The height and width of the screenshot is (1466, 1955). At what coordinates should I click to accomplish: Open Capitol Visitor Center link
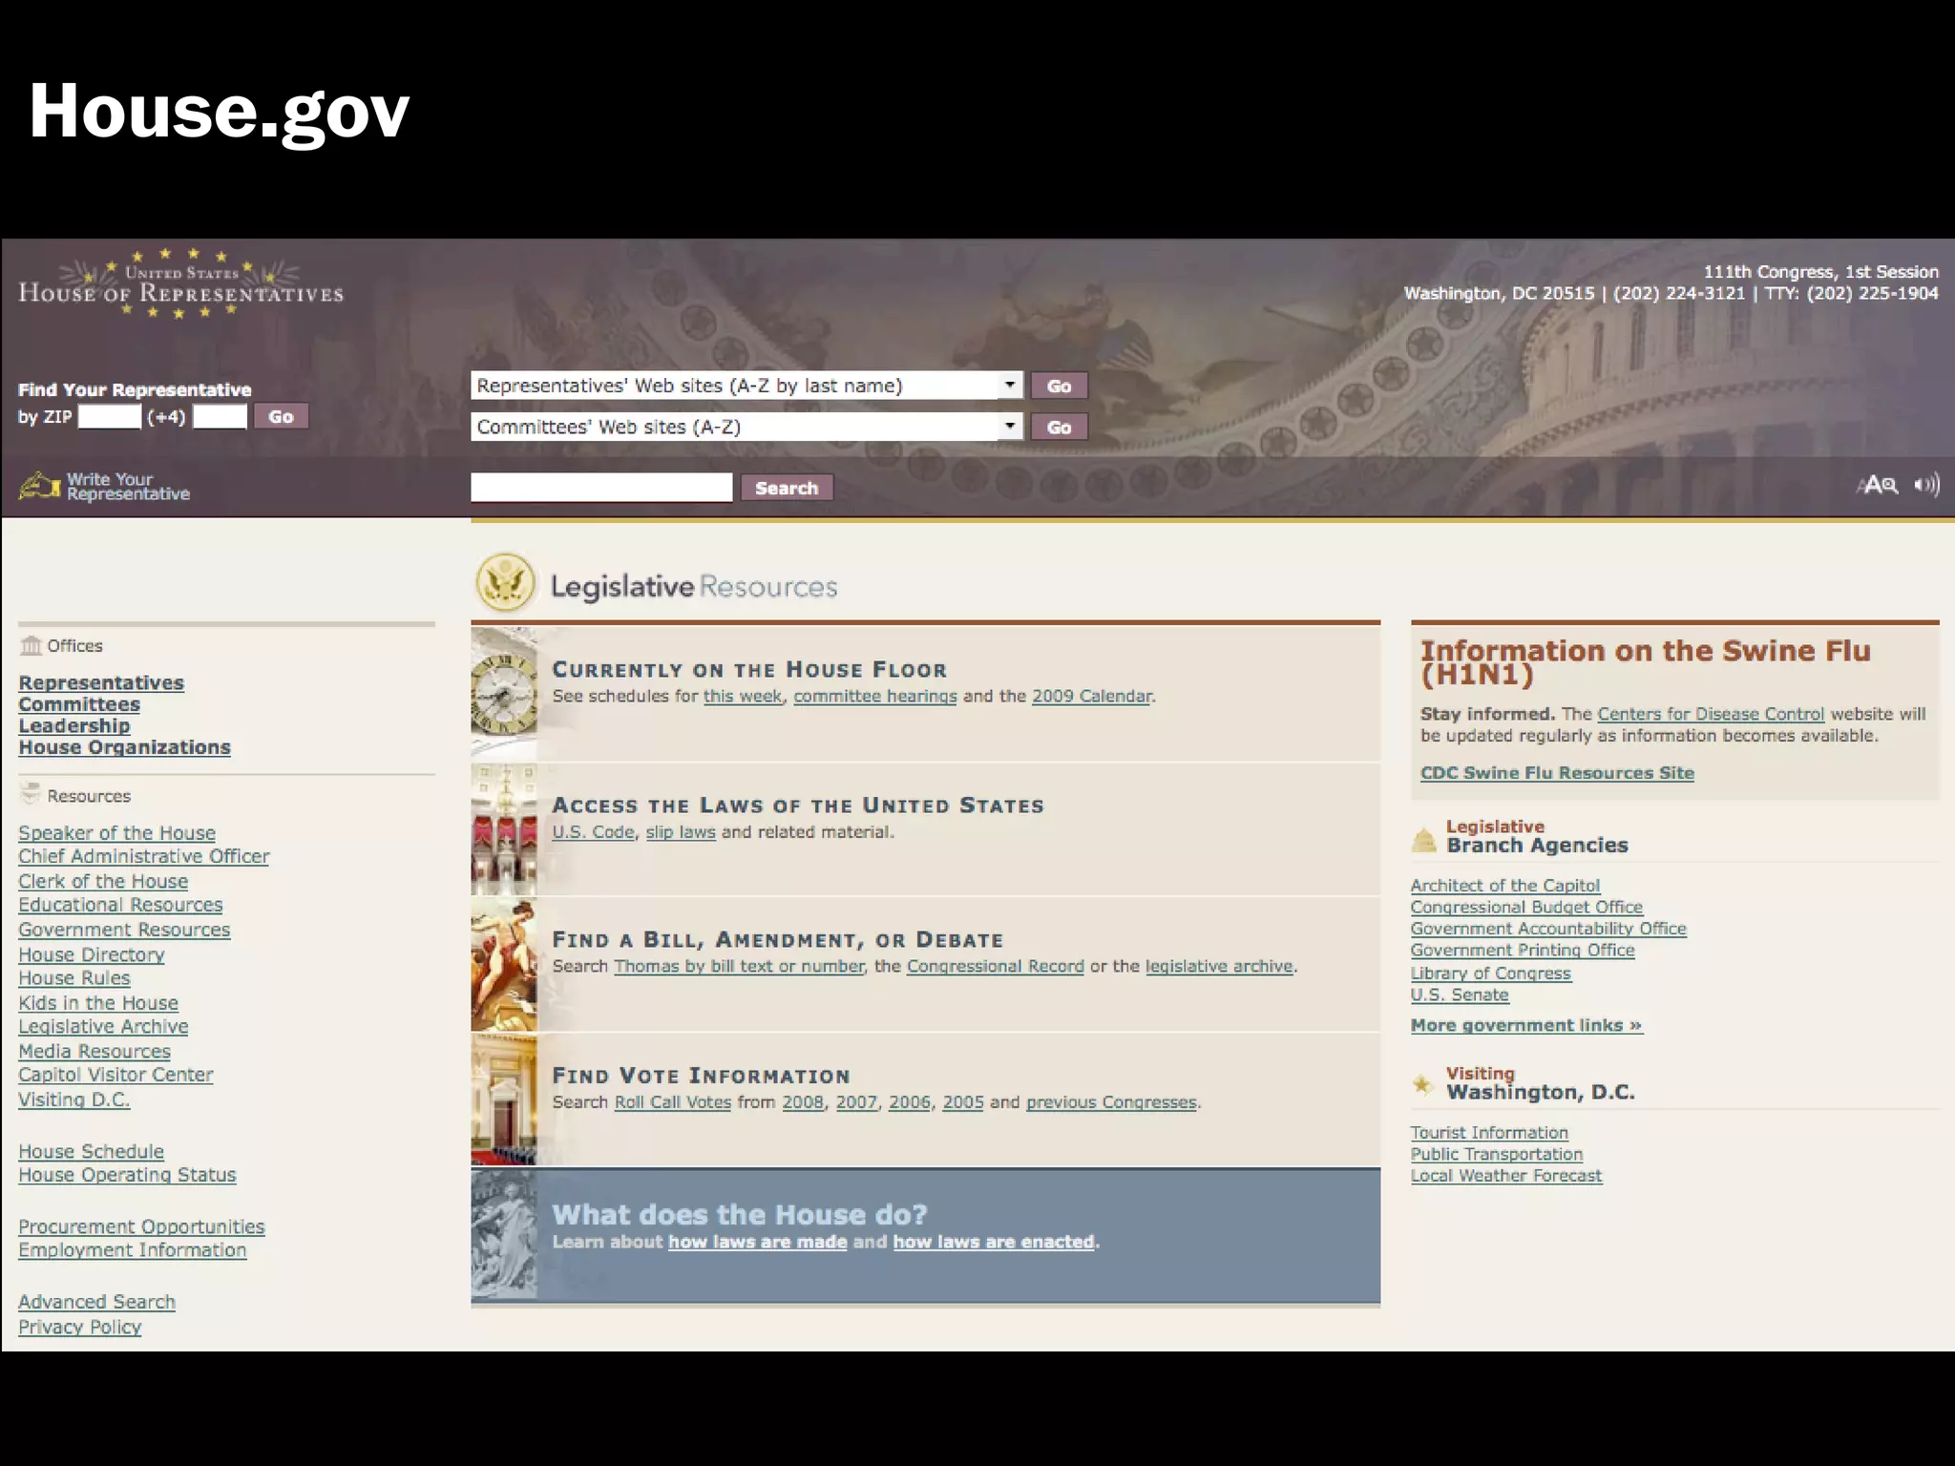116,1075
